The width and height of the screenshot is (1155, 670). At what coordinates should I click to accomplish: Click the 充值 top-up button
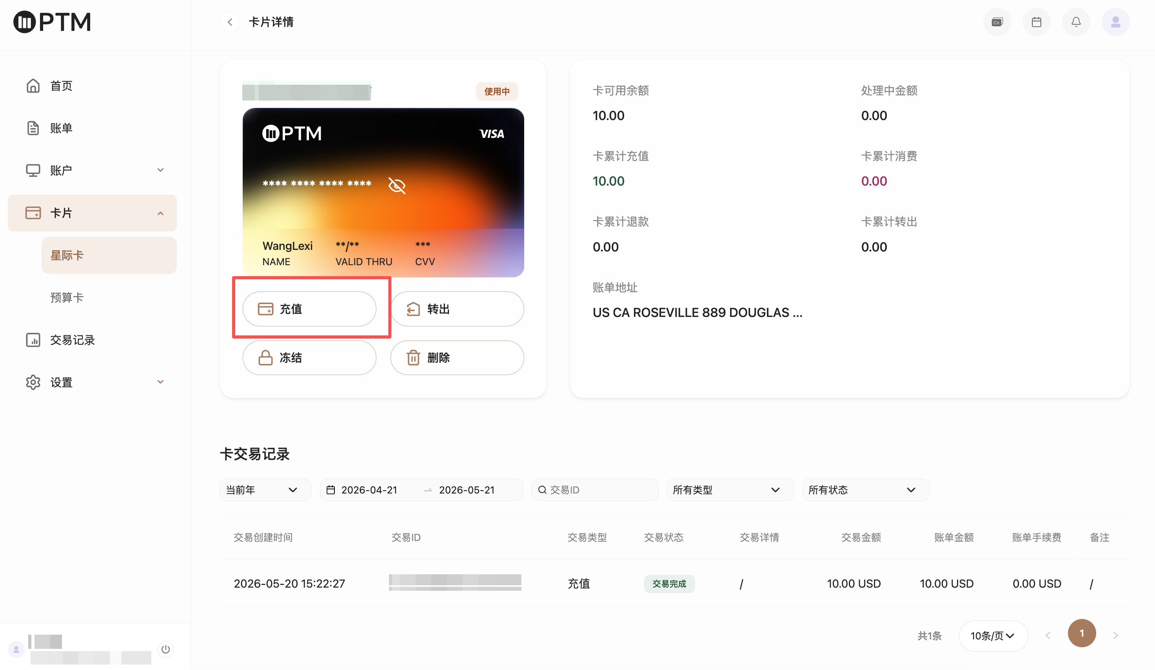pos(309,309)
